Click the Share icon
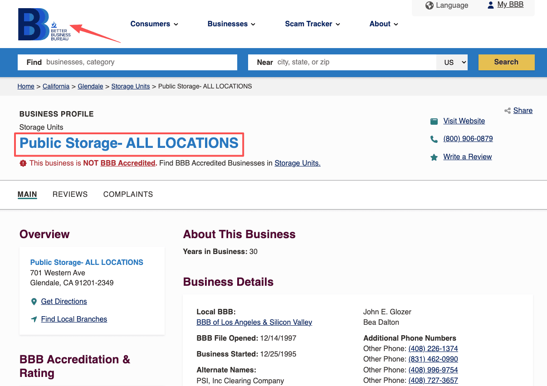This screenshot has width=547, height=386. coord(508,111)
